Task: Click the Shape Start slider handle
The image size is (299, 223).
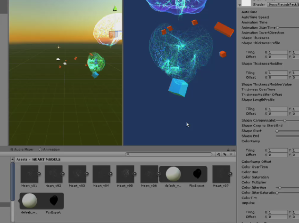Action: [x=277, y=131]
